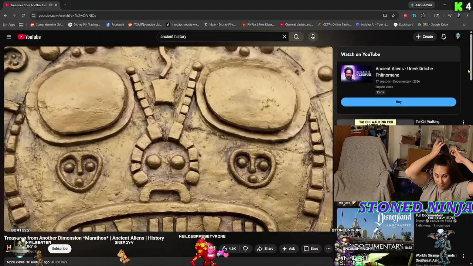The image size is (473, 266).
Task: Open the browser extensions puzzle icon
Action: pos(423,16)
